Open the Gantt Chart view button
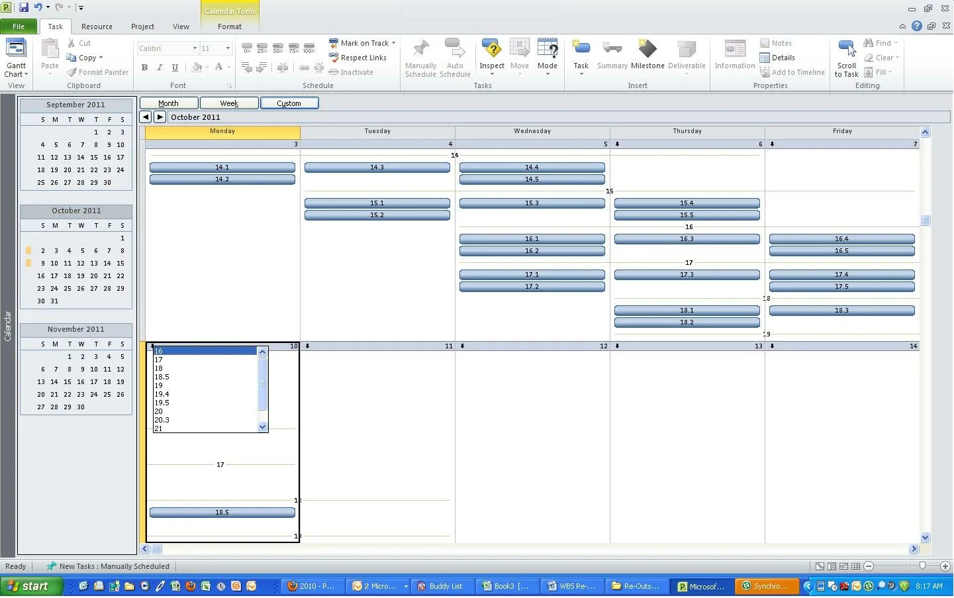This screenshot has width=954, height=598. point(16,58)
